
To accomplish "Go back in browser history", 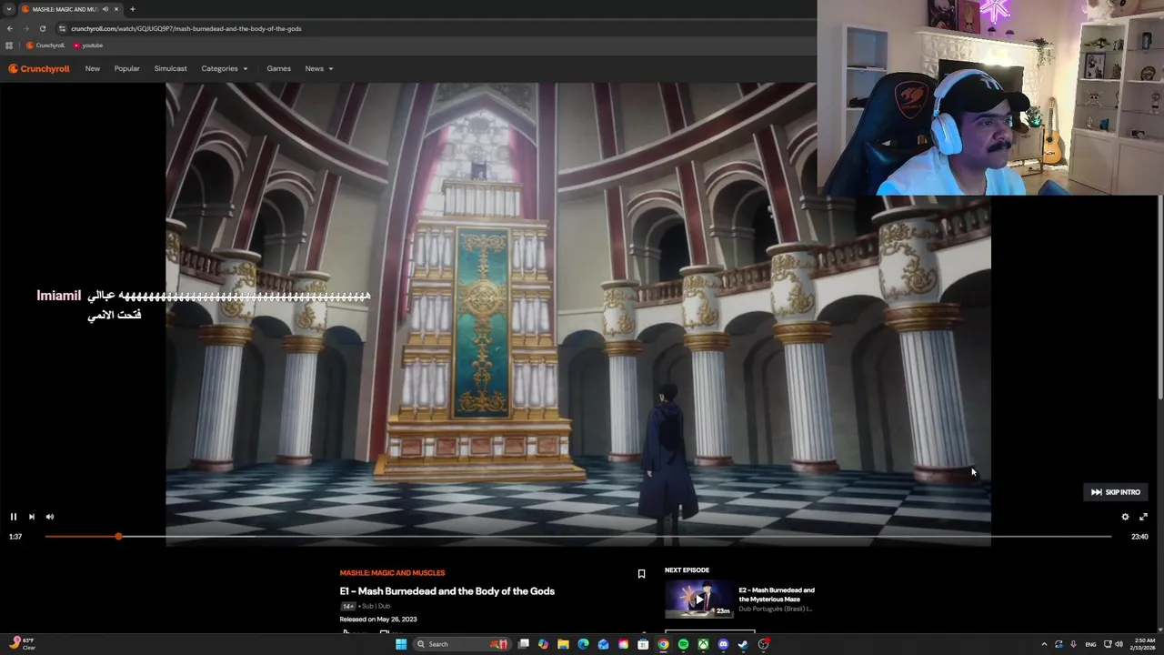I will 10,28.
